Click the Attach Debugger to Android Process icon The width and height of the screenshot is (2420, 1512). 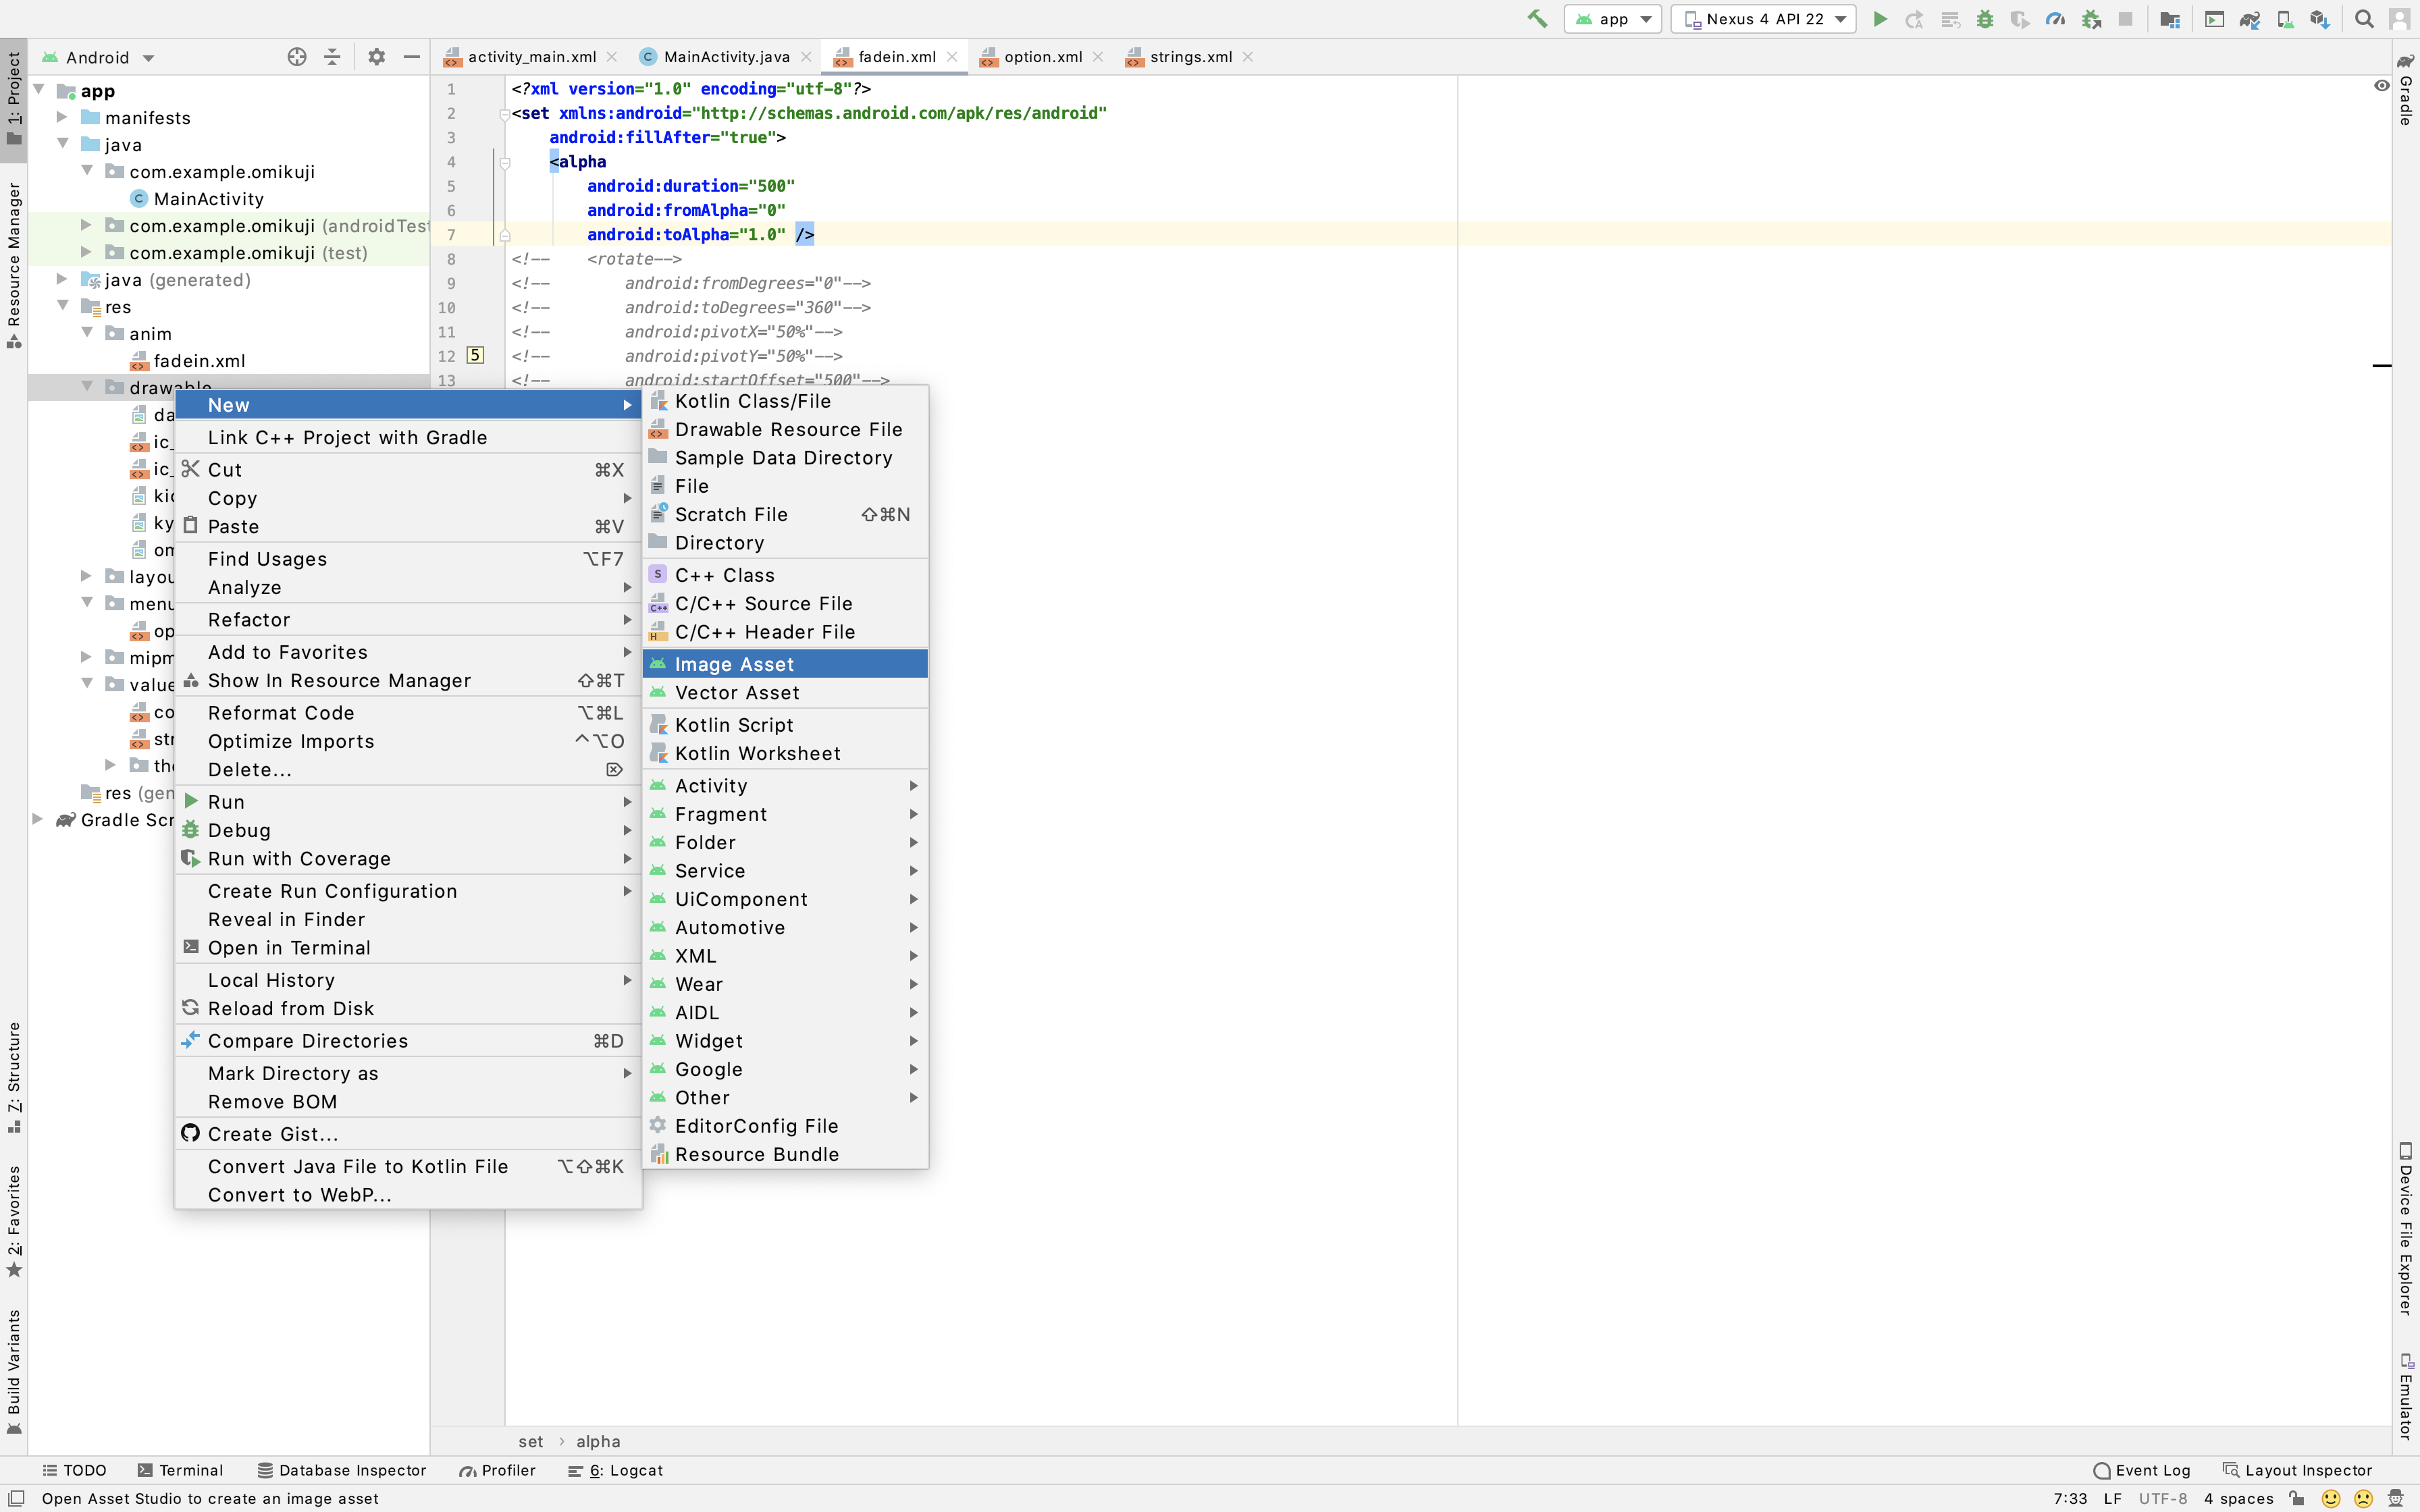[x=2091, y=19]
